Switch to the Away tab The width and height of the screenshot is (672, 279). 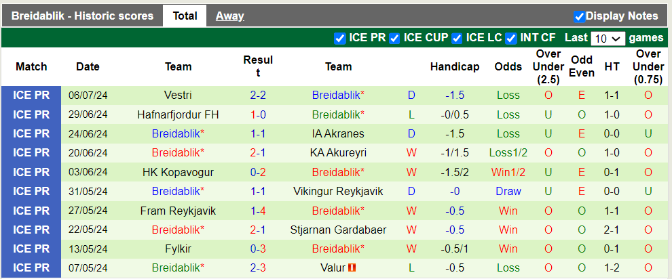point(229,16)
